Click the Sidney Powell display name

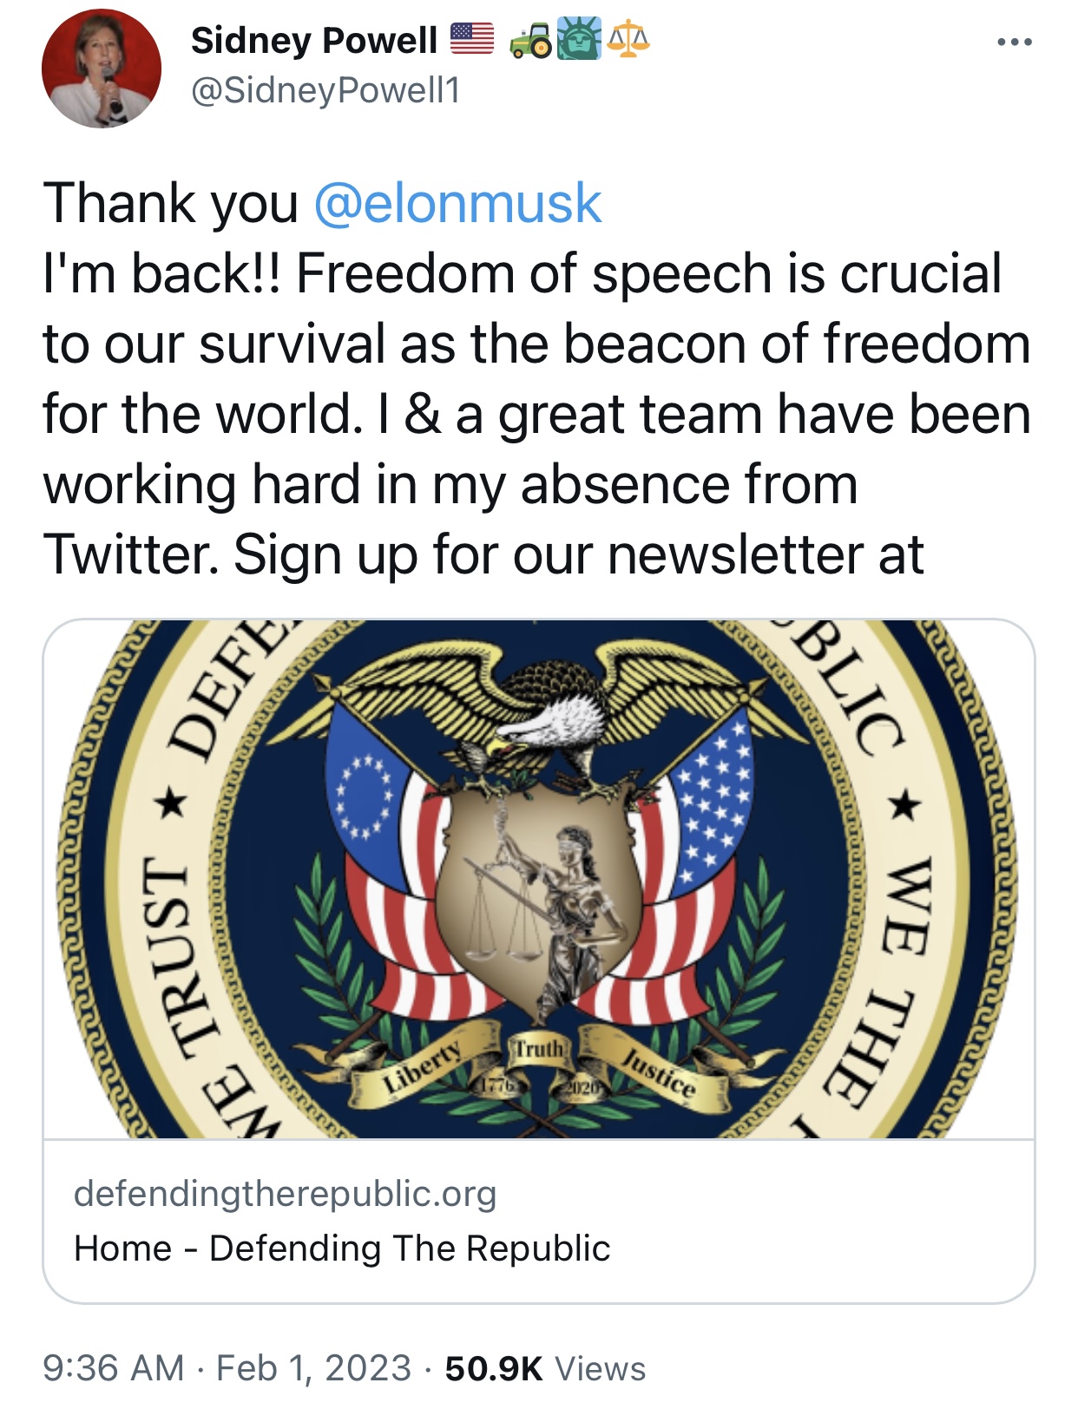pos(313,40)
